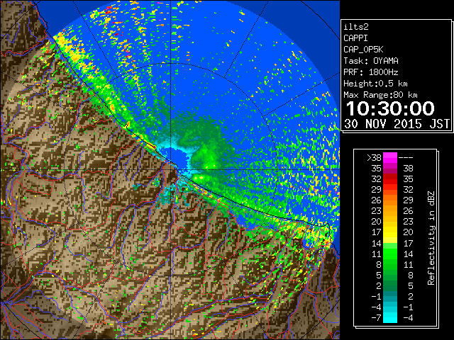Click the '-7' legend value label
This screenshot has width=454, height=340.
[x=376, y=317]
